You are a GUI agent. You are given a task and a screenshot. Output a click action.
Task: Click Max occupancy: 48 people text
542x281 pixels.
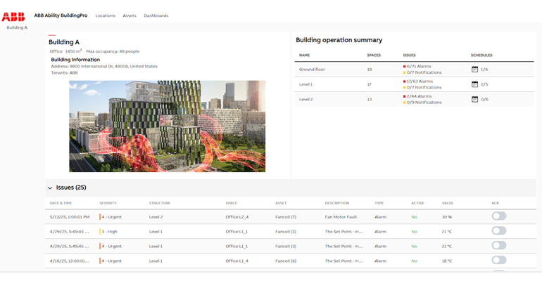point(113,51)
